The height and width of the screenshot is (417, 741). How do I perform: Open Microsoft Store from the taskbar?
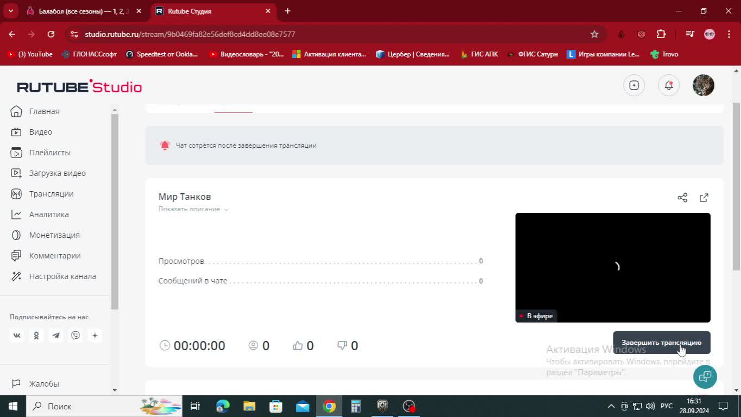tap(276, 406)
